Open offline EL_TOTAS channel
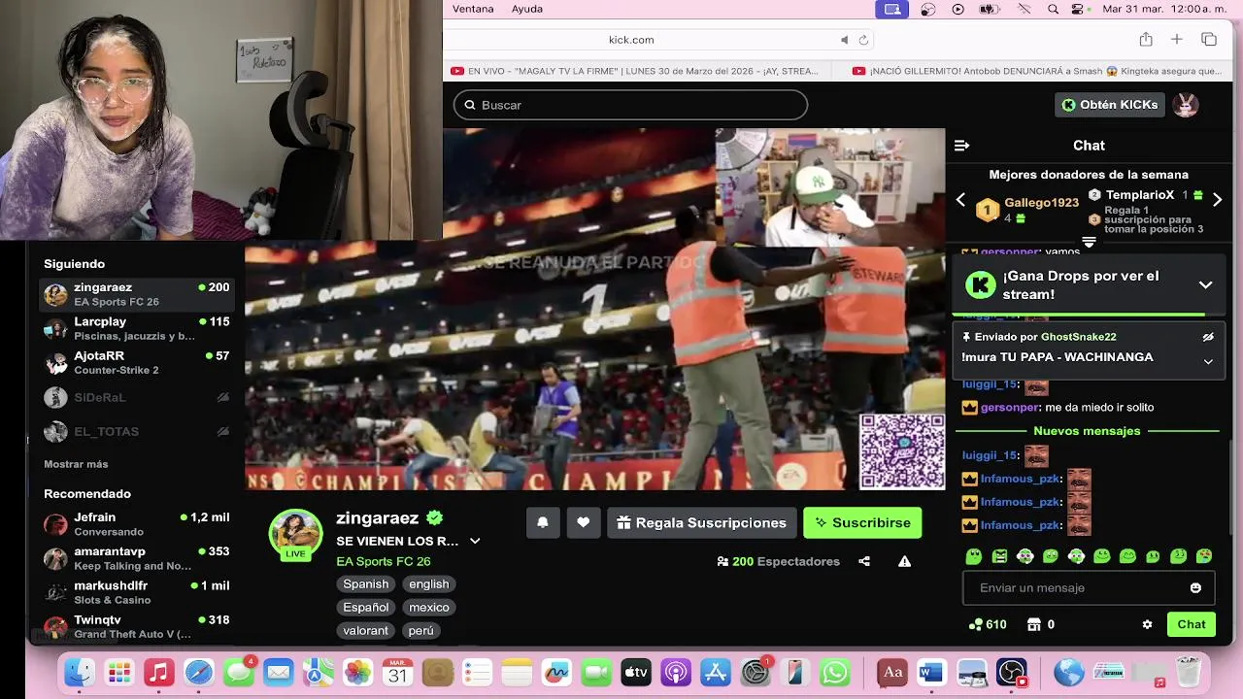 point(136,431)
